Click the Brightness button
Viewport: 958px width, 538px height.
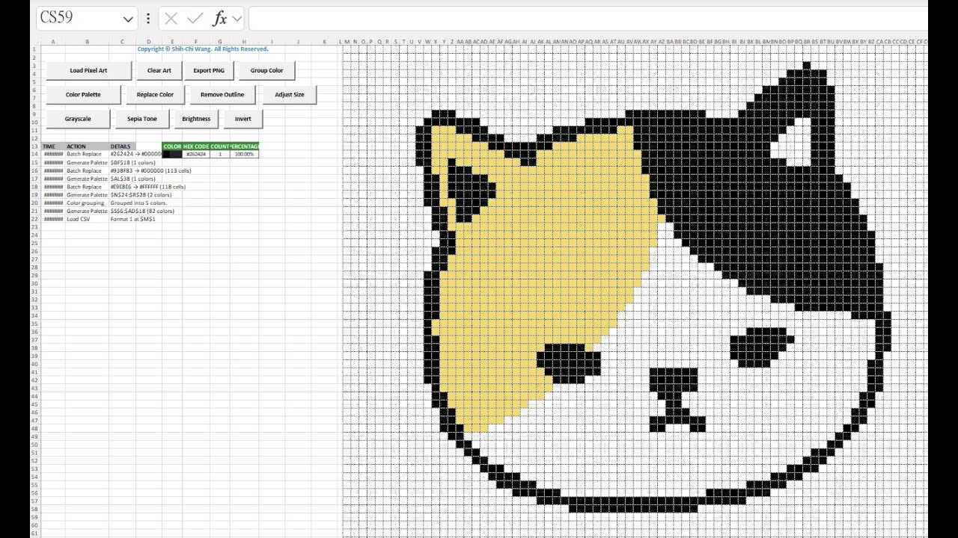[196, 119]
